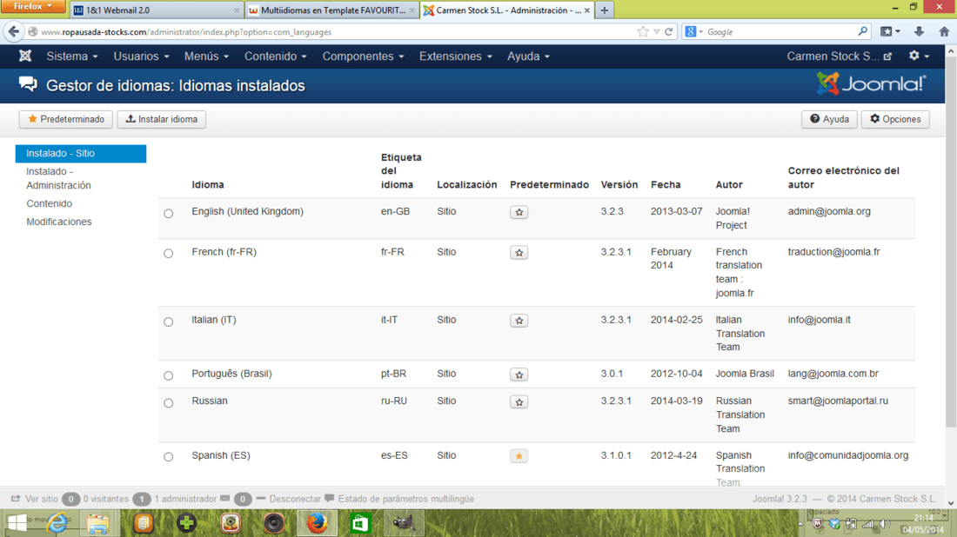Image resolution: width=957 pixels, height=537 pixels.
Task: Select Russian radio button
Action: pyautogui.click(x=169, y=403)
